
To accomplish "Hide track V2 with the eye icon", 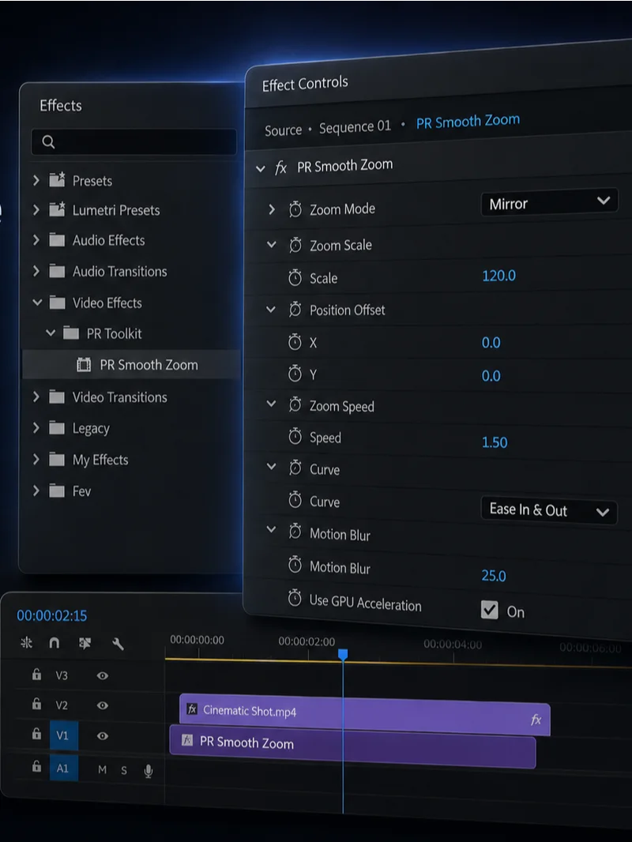I will [102, 705].
